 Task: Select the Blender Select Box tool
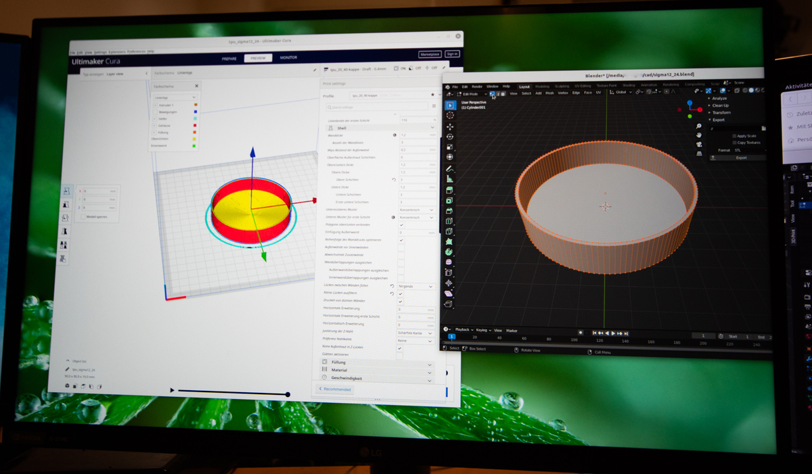pos(450,105)
